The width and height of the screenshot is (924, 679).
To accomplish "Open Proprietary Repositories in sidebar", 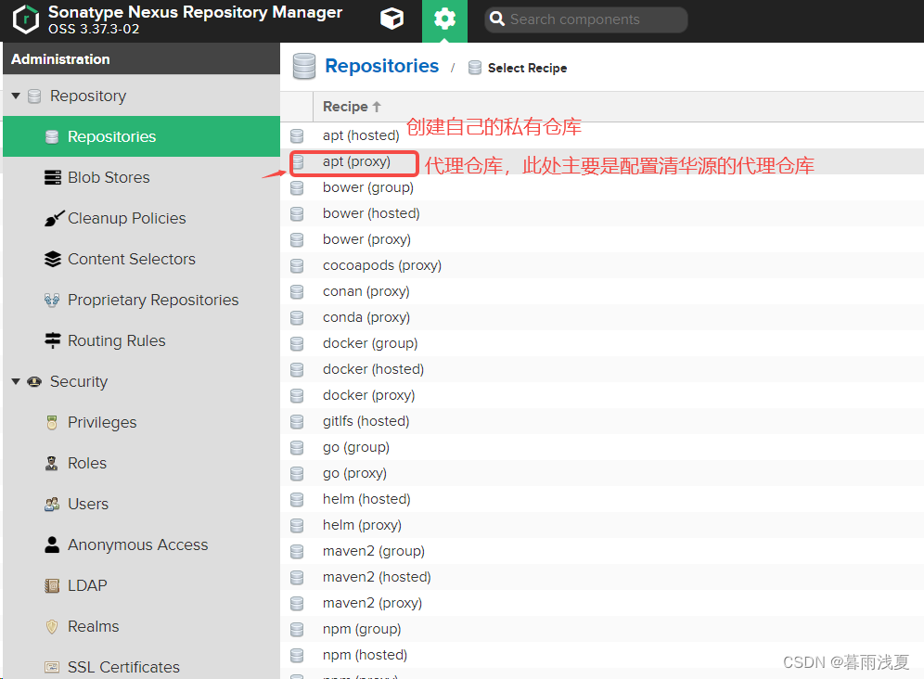I will 153,301.
